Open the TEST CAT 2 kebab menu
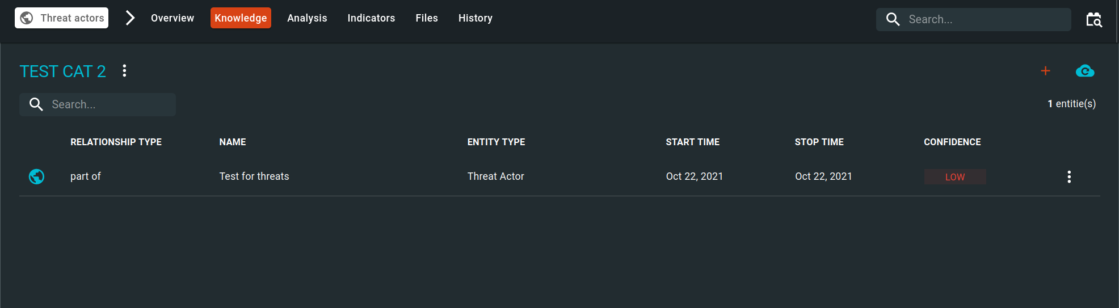The image size is (1119, 308). click(x=124, y=71)
